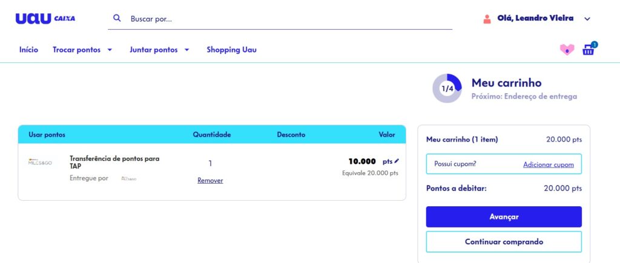The height and width of the screenshot is (263, 620).
Task: Expand the Leandro Vieira account dropdown
Action: (x=587, y=19)
